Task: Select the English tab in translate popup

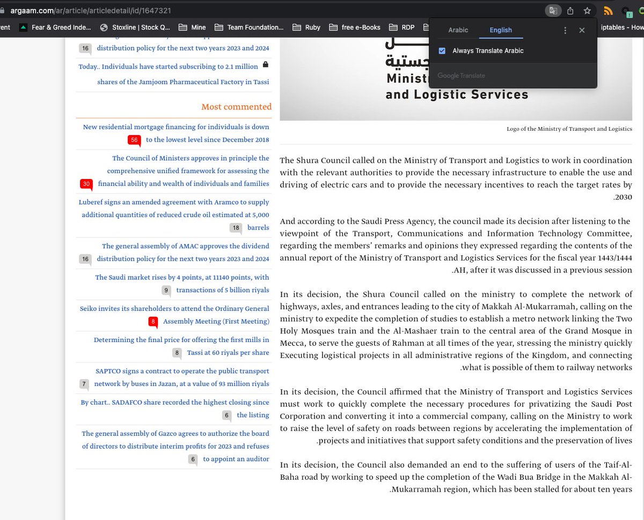Action: [x=501, y=30]
